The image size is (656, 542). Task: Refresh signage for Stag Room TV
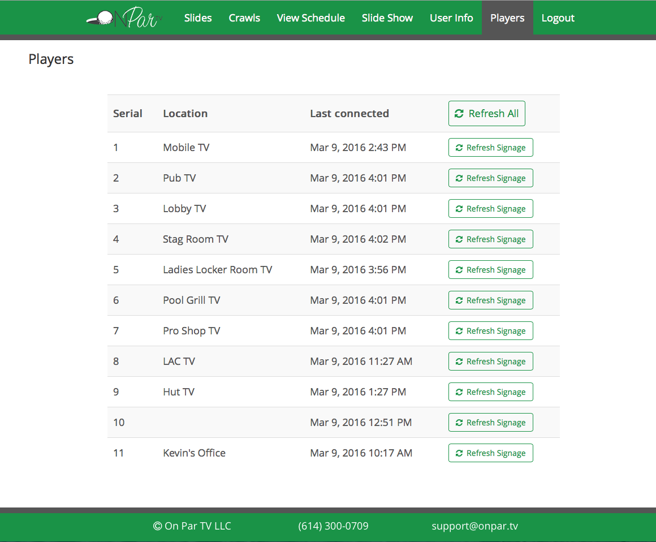[491, 239]
